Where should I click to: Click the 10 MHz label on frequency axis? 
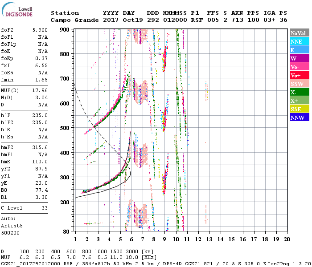click(x=176, y=239)
